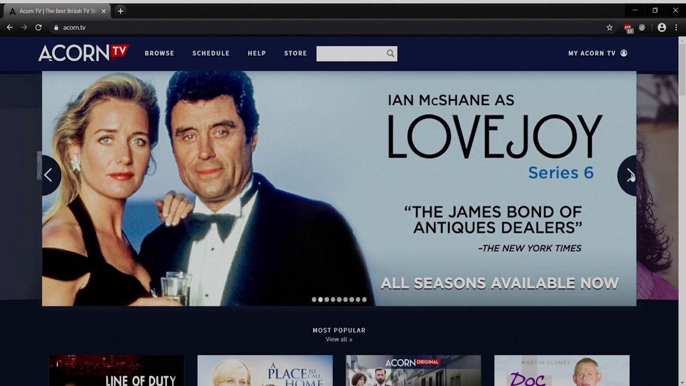The width and height of the screenshot is (686, 386).
Task: Select the third carousel dot
Action: (326, 300)
